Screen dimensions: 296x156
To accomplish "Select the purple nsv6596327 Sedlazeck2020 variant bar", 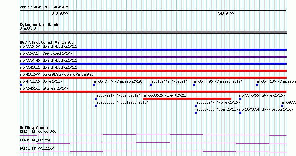I will click(153, 57).
